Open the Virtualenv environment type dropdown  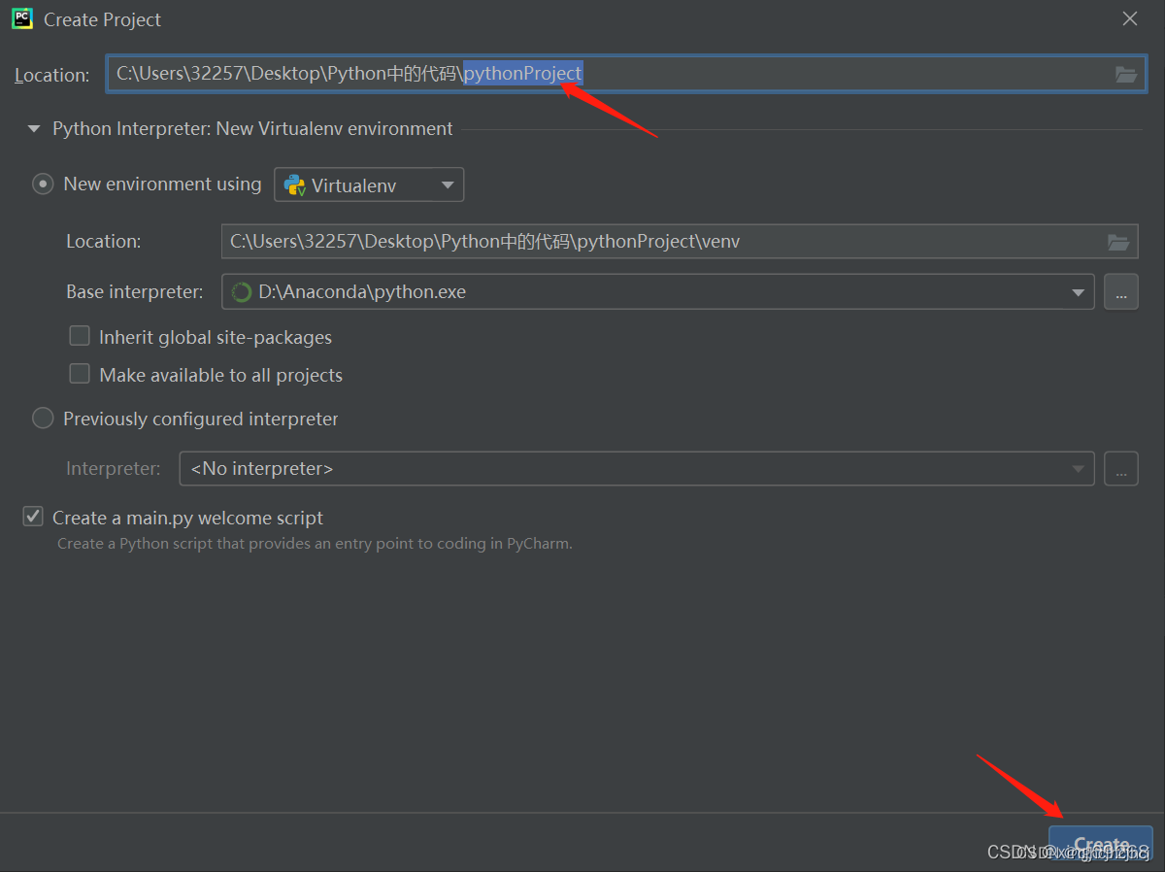click(x=369, y=184)
